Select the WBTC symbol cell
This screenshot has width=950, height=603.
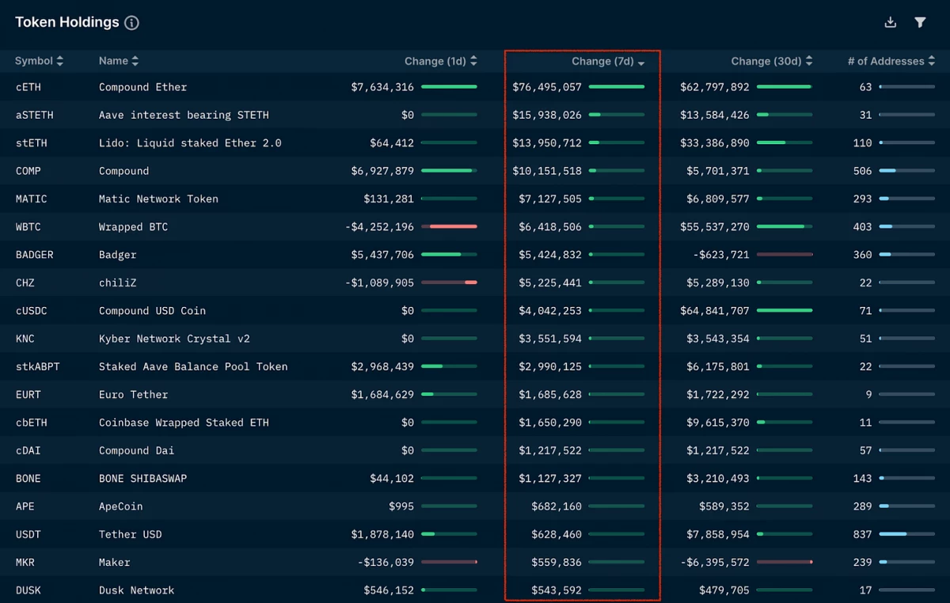pos(28,227)
